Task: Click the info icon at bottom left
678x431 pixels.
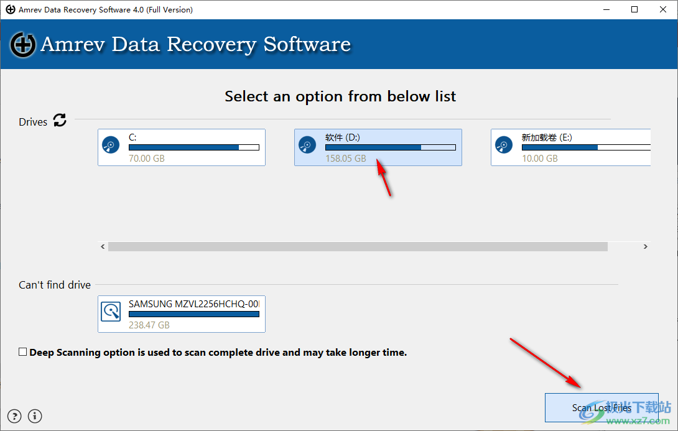Action: click(35, 416)
